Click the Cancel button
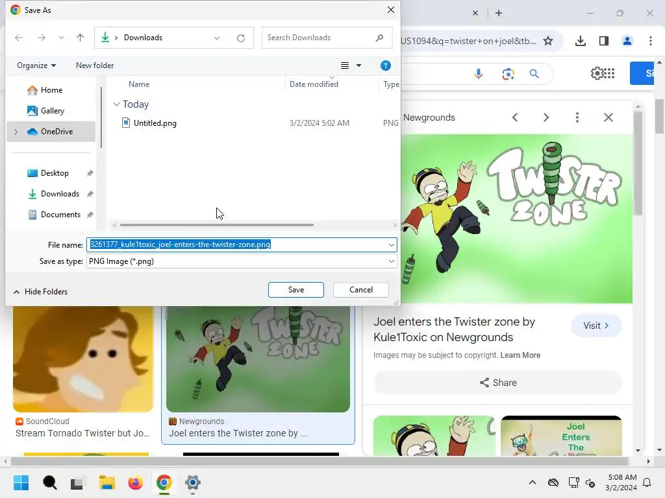The height and width of the screenshot is (498, 665). pyautogui.click(x=361, y=290)
